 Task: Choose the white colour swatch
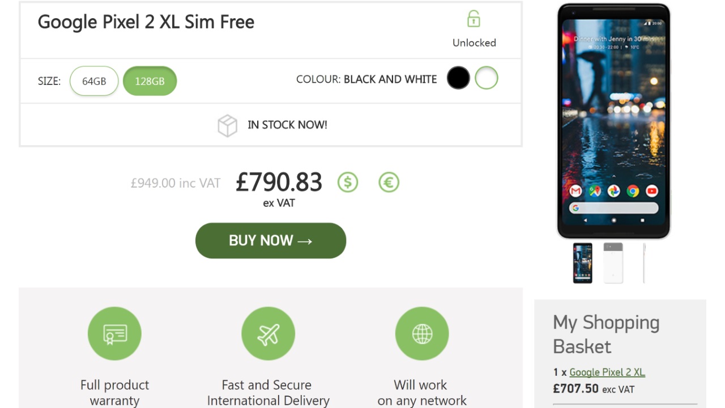click(x=487, y=78)
